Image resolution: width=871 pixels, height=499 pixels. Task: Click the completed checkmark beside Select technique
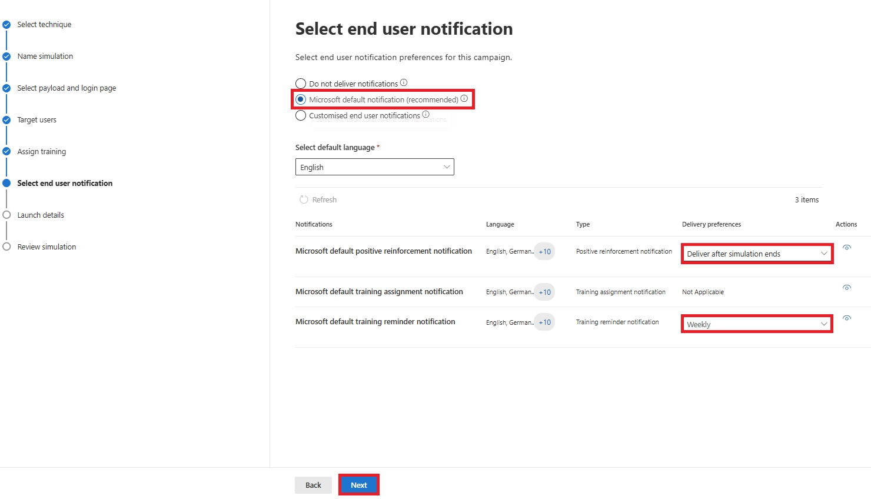pos(6,24)
